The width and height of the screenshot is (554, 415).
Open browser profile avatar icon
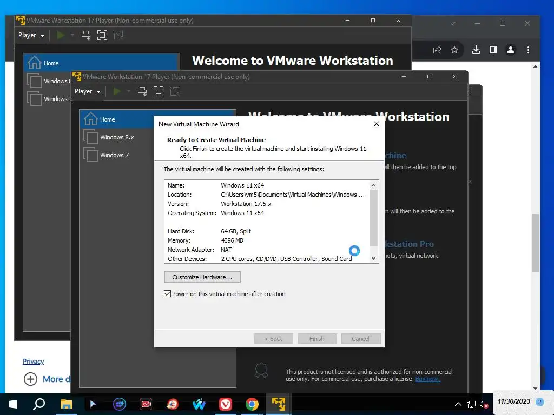pyautogui.click(x=511, y=50)
